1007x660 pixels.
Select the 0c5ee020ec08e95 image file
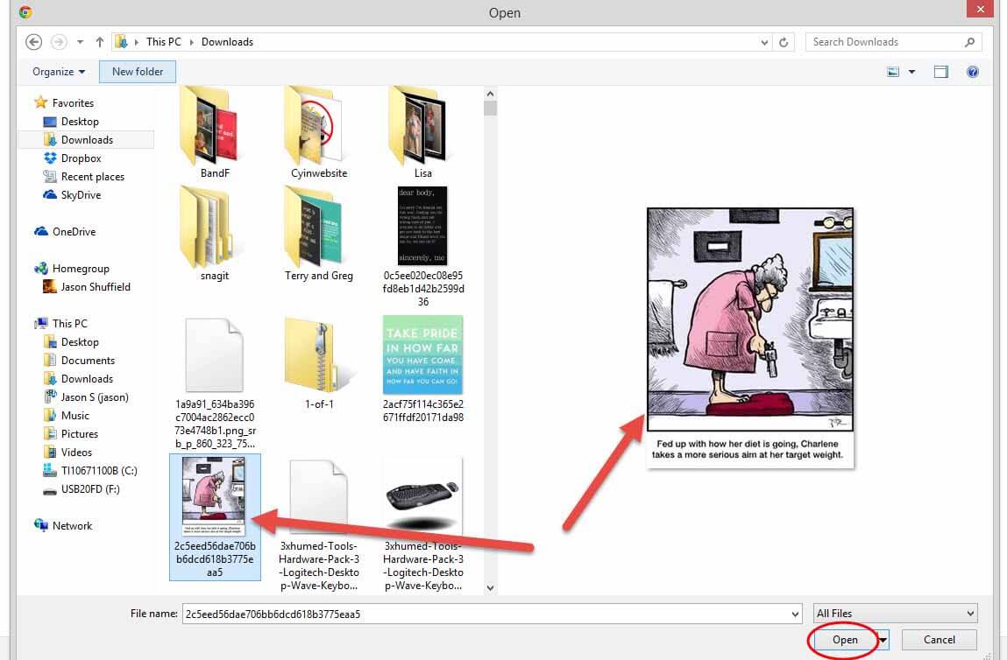(x=422, y=247)
